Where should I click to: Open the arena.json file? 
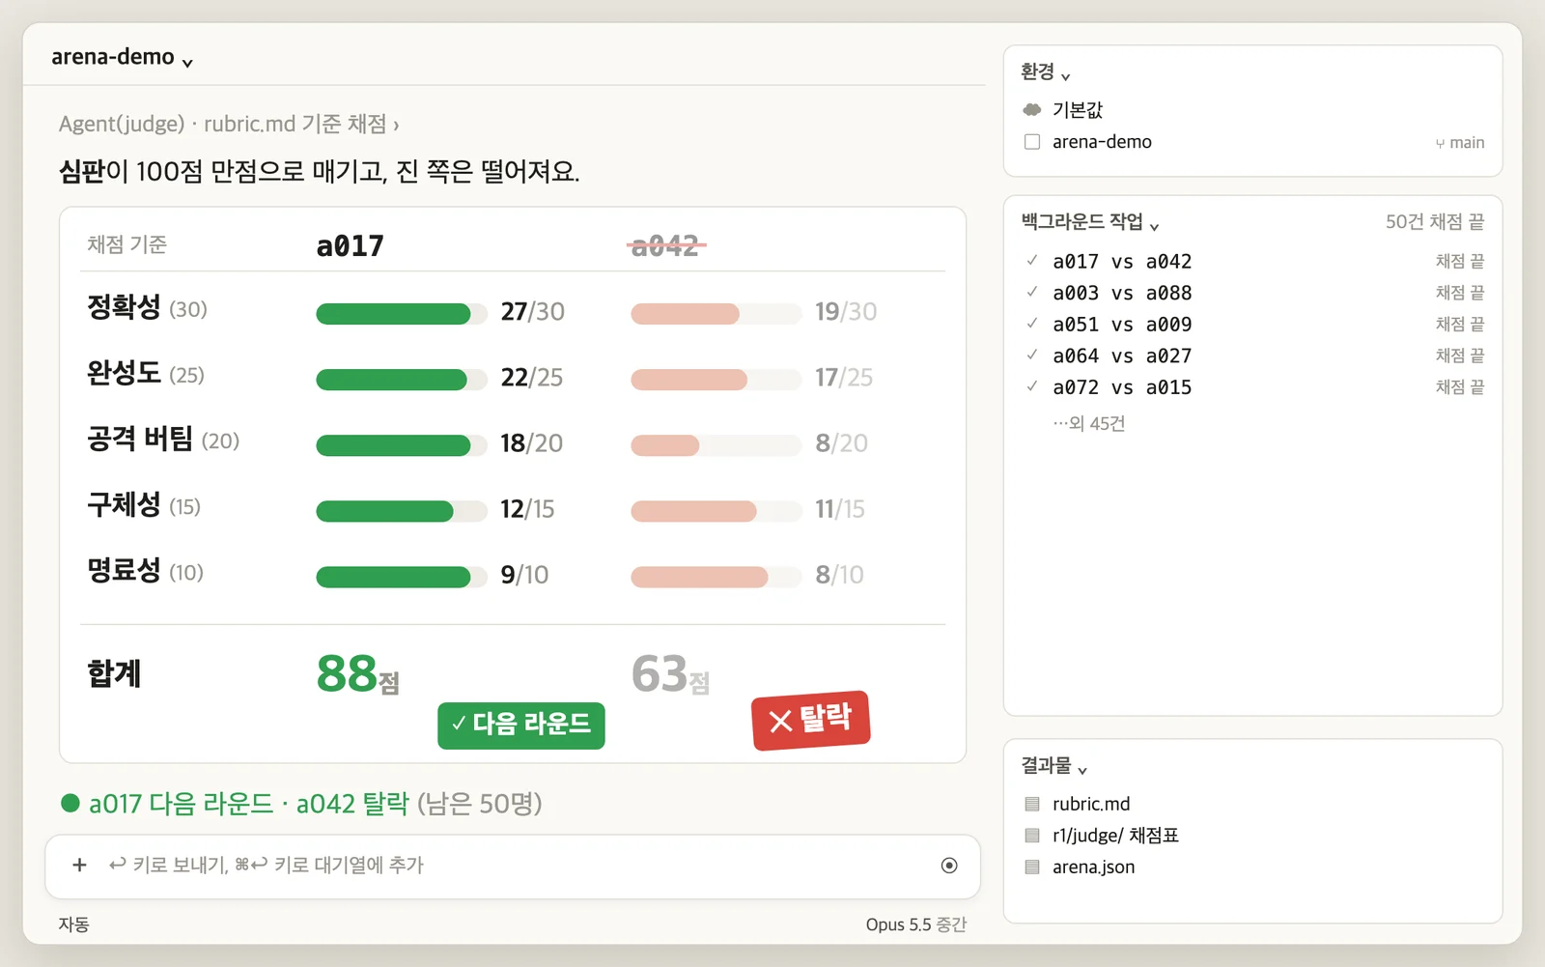(x=1093, y=867)
